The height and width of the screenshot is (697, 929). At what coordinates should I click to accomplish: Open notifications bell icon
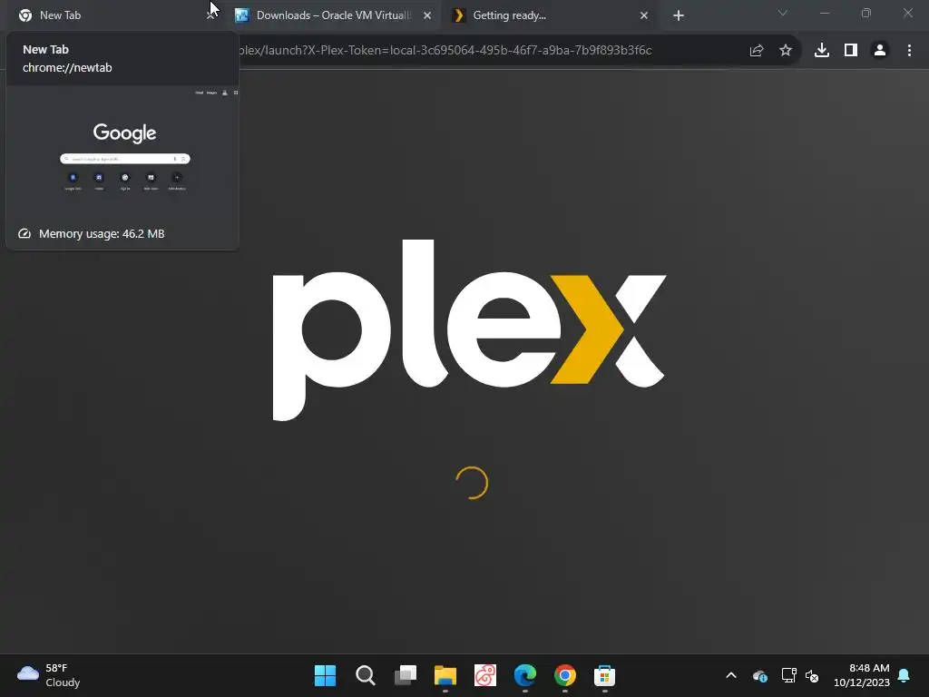pos(905,675)
